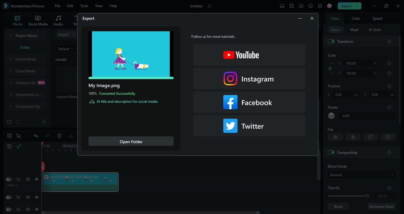Open the user account avatar
This screenshot has width=404, height=214.
click(330, 6)
